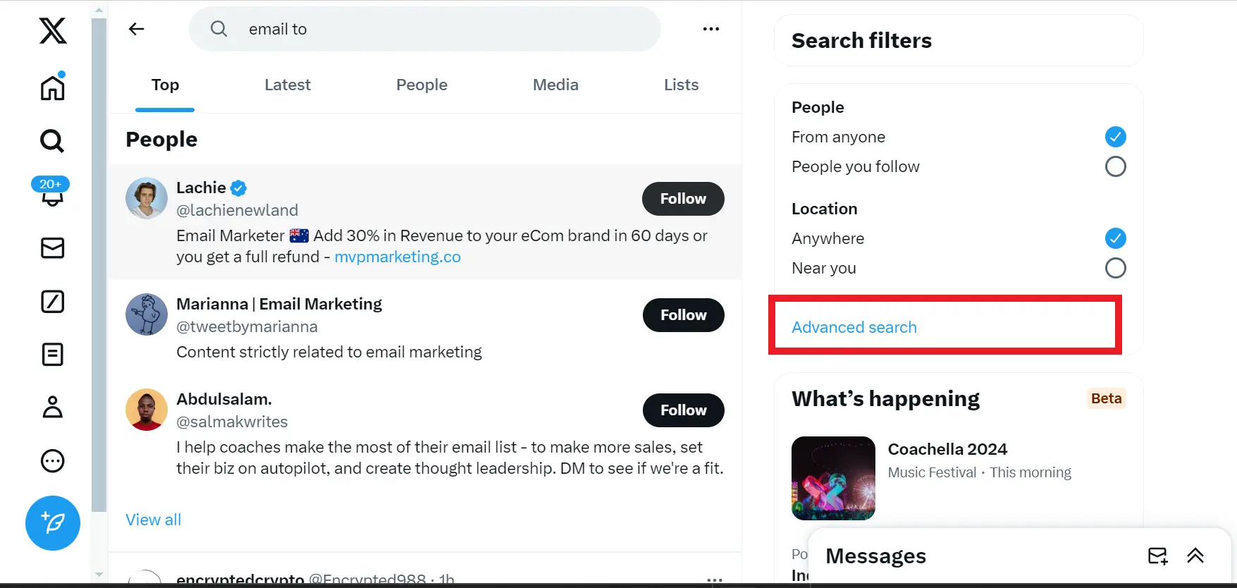This screenshot has width=1237, height=588.
Task: Open the X home feed
Action: 51,87
